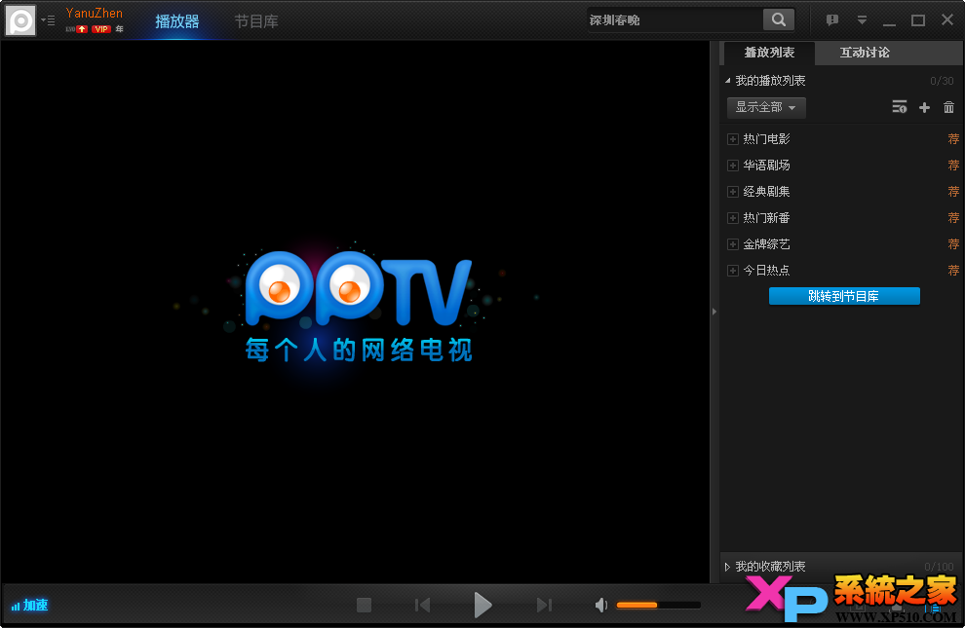The width and height of the screenshot is (965, 628).
Task: Switch to the 节目库 tab
Action: point(256,21)
